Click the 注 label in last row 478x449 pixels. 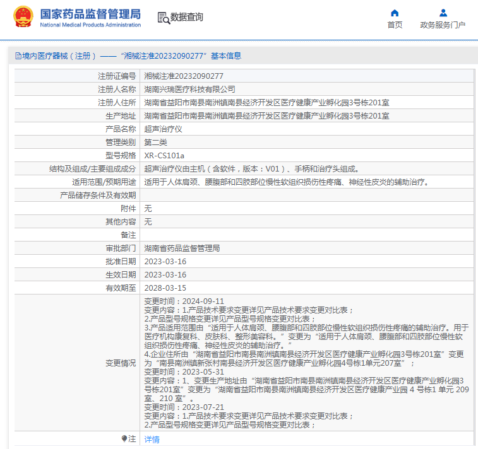(x=132, y=439)
